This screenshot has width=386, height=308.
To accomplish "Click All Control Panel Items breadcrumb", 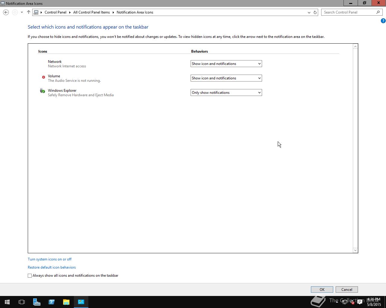I will (91, 12).
